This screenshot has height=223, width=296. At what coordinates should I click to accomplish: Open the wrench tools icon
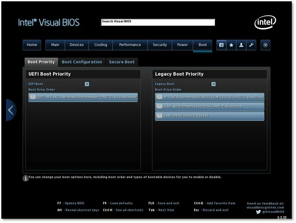(251, 45)
